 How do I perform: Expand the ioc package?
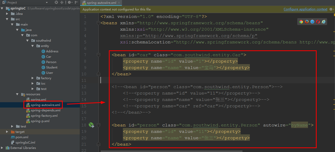click(x=32, y=84)
